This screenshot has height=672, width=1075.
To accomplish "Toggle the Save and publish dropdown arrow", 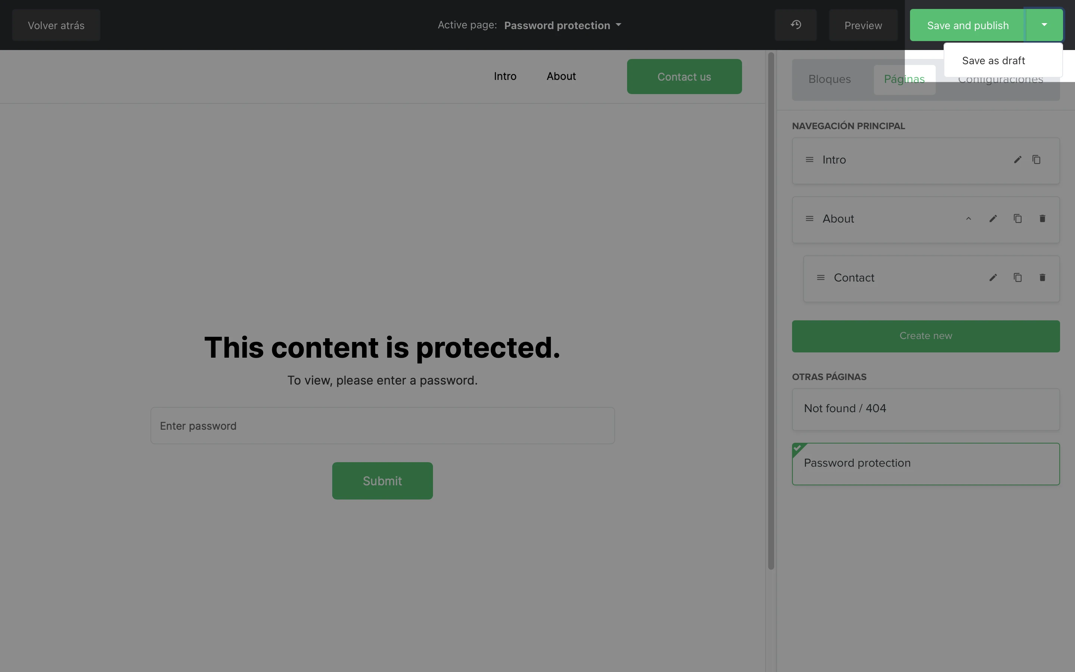I will point(1044,25).
